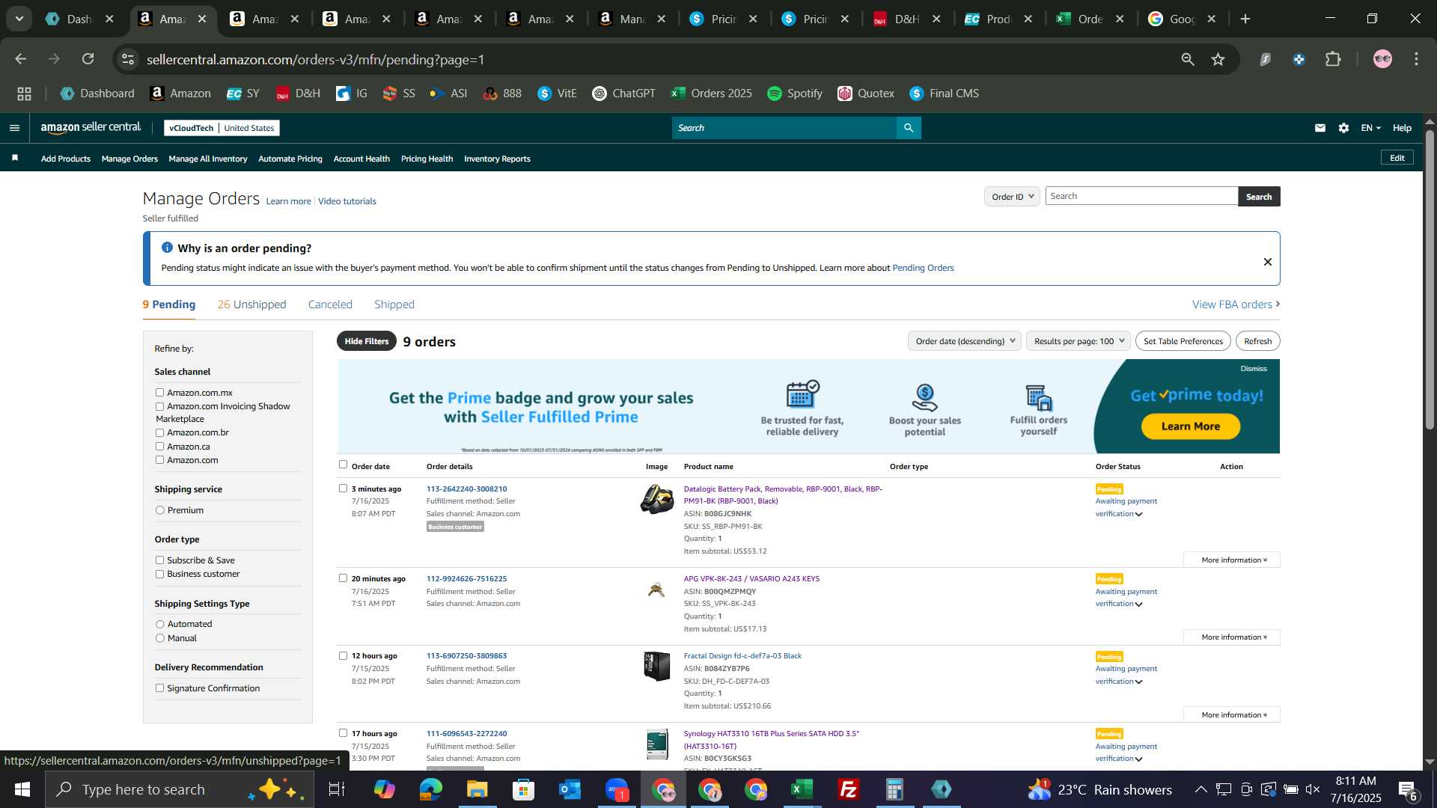
Task: Close the 'Why is an order pending' banner
Action: [1268, 262]
